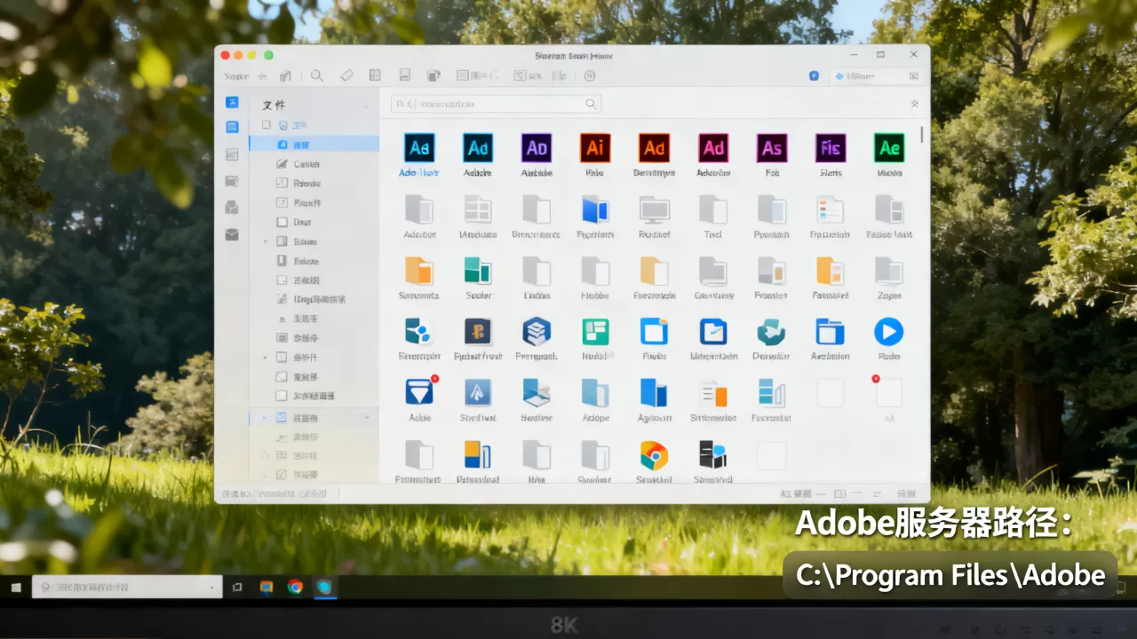Tick the checkbox at top of sidebar tree
Image resolution: width=1137 pixels, height=639 pixels.
click(x=266, y=125)
